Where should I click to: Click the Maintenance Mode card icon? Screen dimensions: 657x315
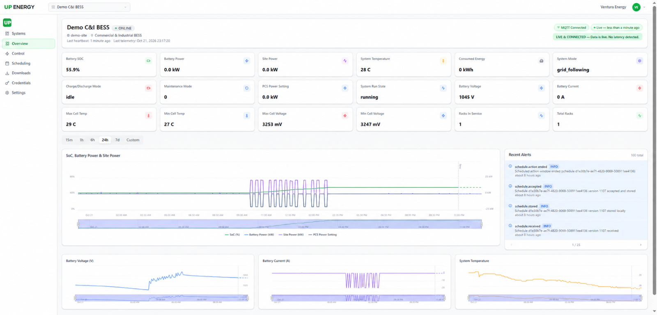pos(247,88)
